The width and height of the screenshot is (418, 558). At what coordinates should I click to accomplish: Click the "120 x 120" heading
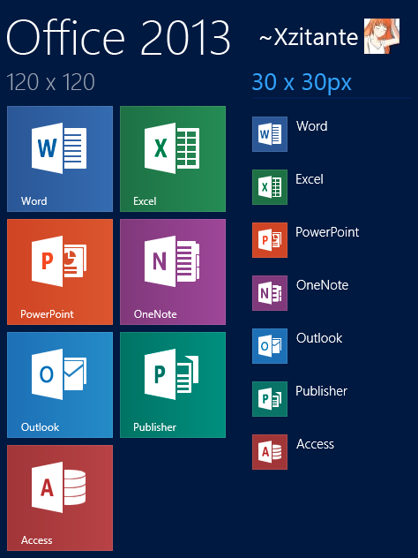51,82
